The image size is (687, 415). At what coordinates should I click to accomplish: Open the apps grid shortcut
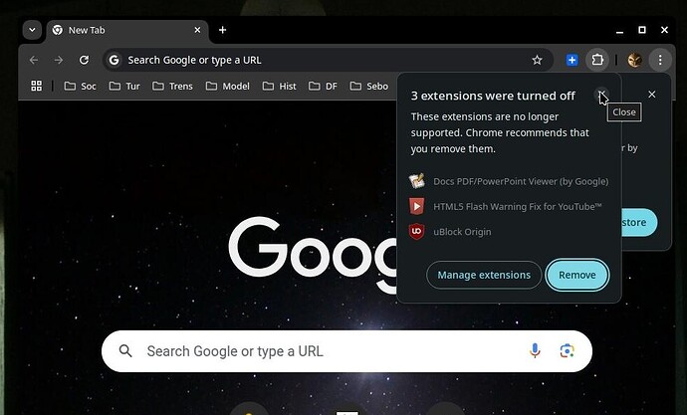37,86
